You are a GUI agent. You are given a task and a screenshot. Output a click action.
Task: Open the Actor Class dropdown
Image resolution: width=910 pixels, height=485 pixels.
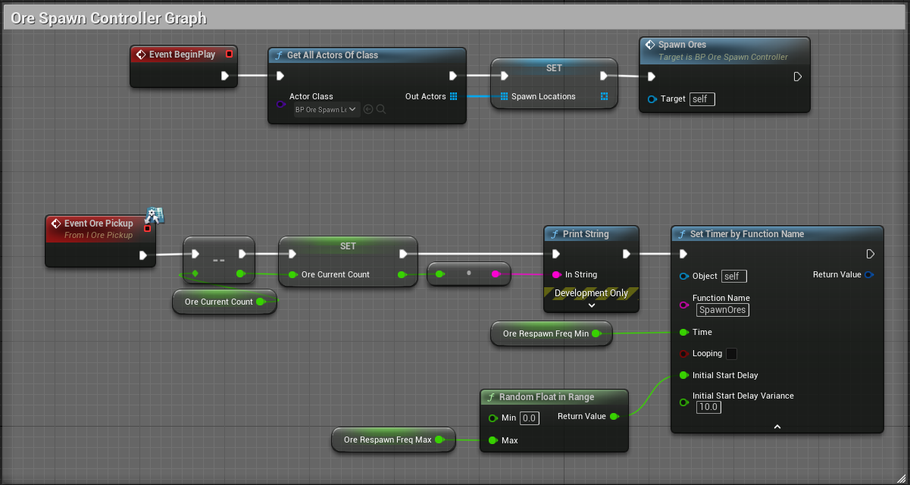click(326, 109)
